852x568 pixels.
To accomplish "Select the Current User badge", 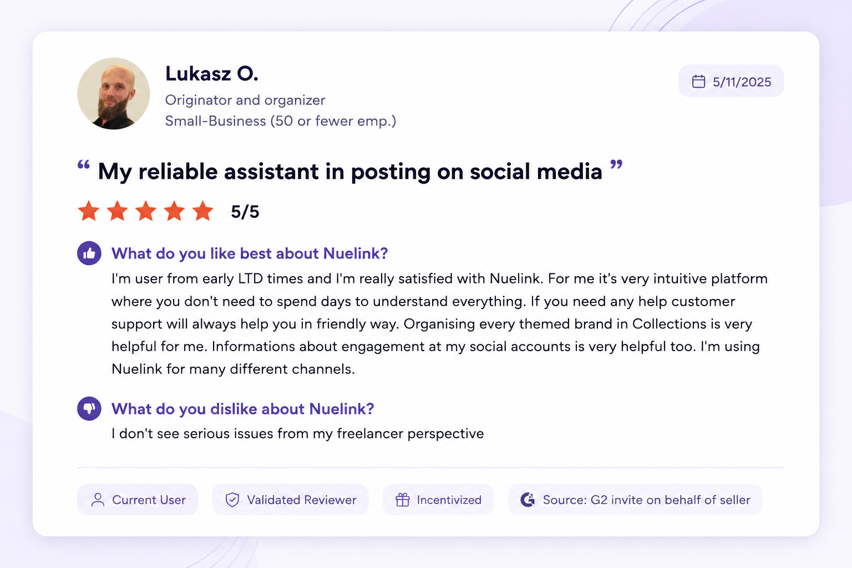I will pos(138,500).
